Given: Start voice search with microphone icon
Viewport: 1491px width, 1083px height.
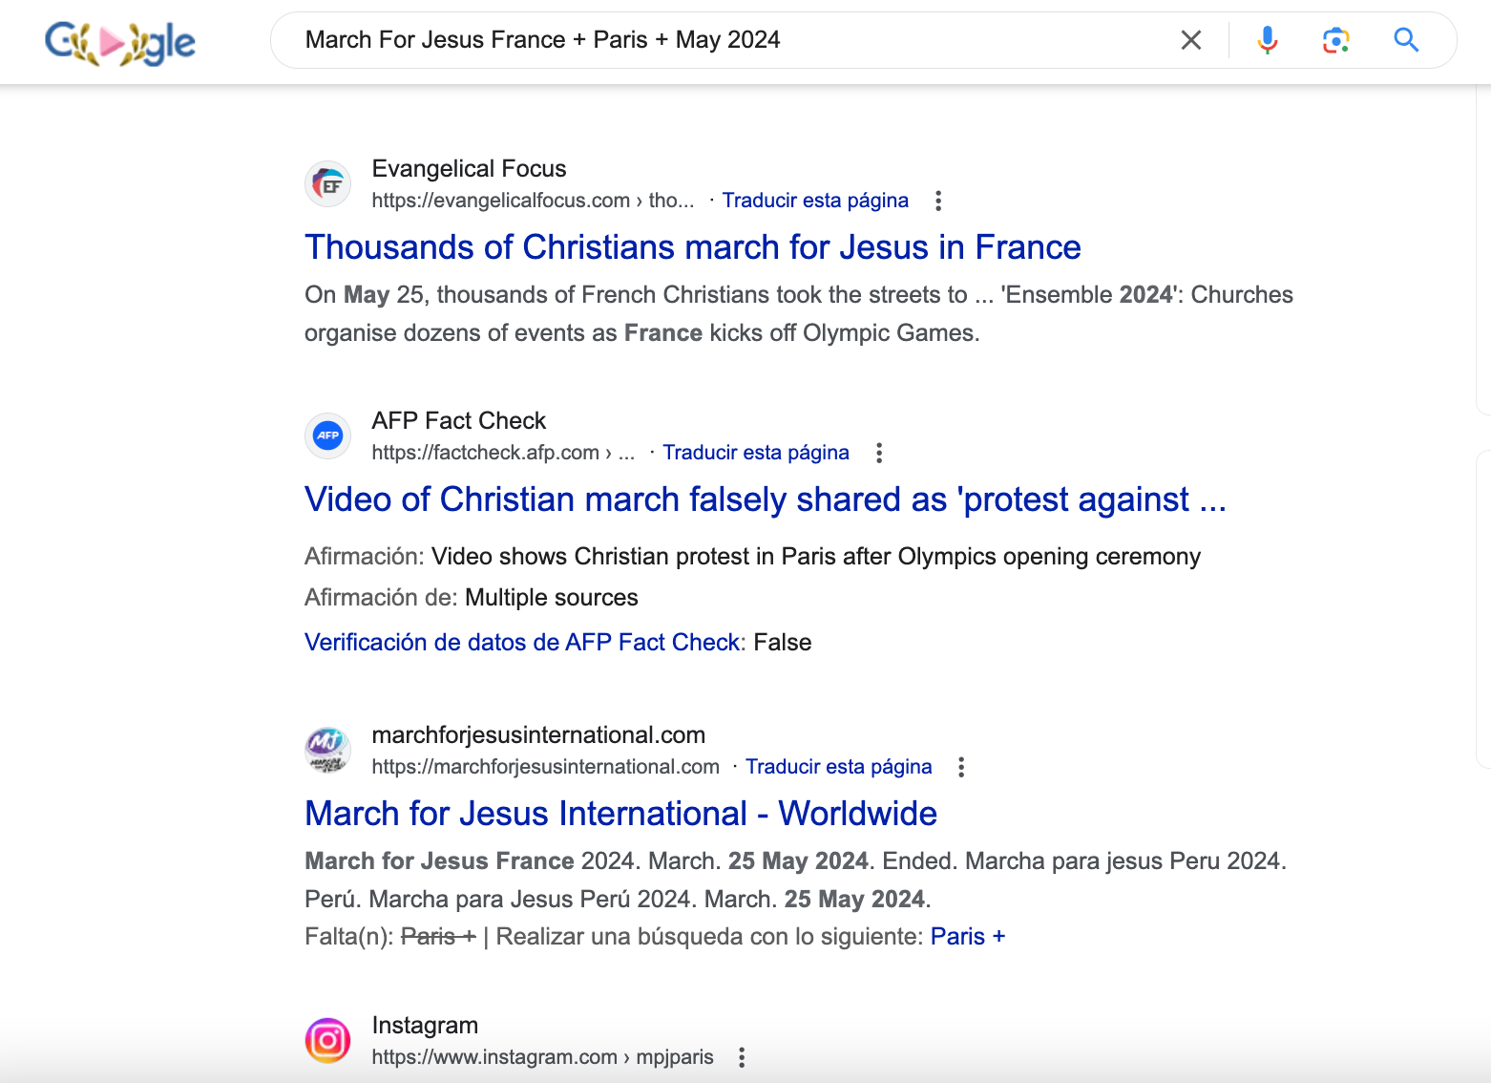Looking at the screenshot, I should pos(1267,40).
